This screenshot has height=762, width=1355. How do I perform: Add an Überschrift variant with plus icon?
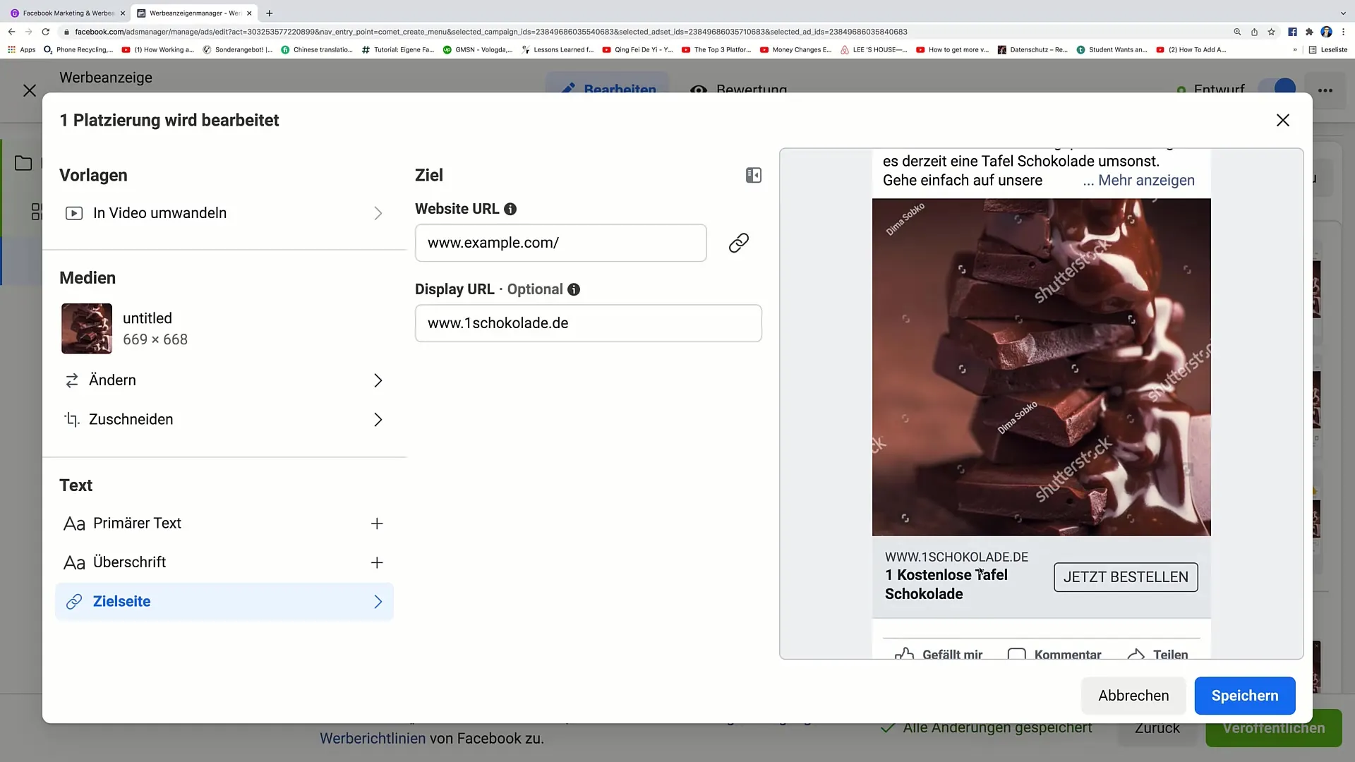click(377, 562)
